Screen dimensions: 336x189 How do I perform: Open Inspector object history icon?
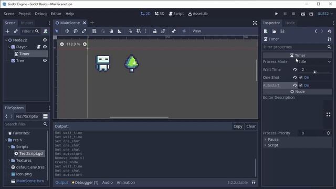pos(330,31)
